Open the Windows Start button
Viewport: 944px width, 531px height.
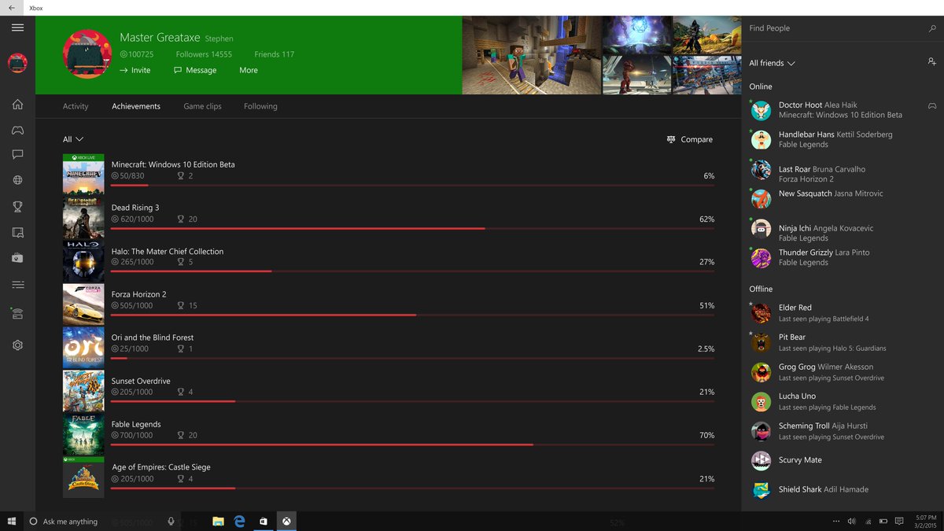[12, 521]
